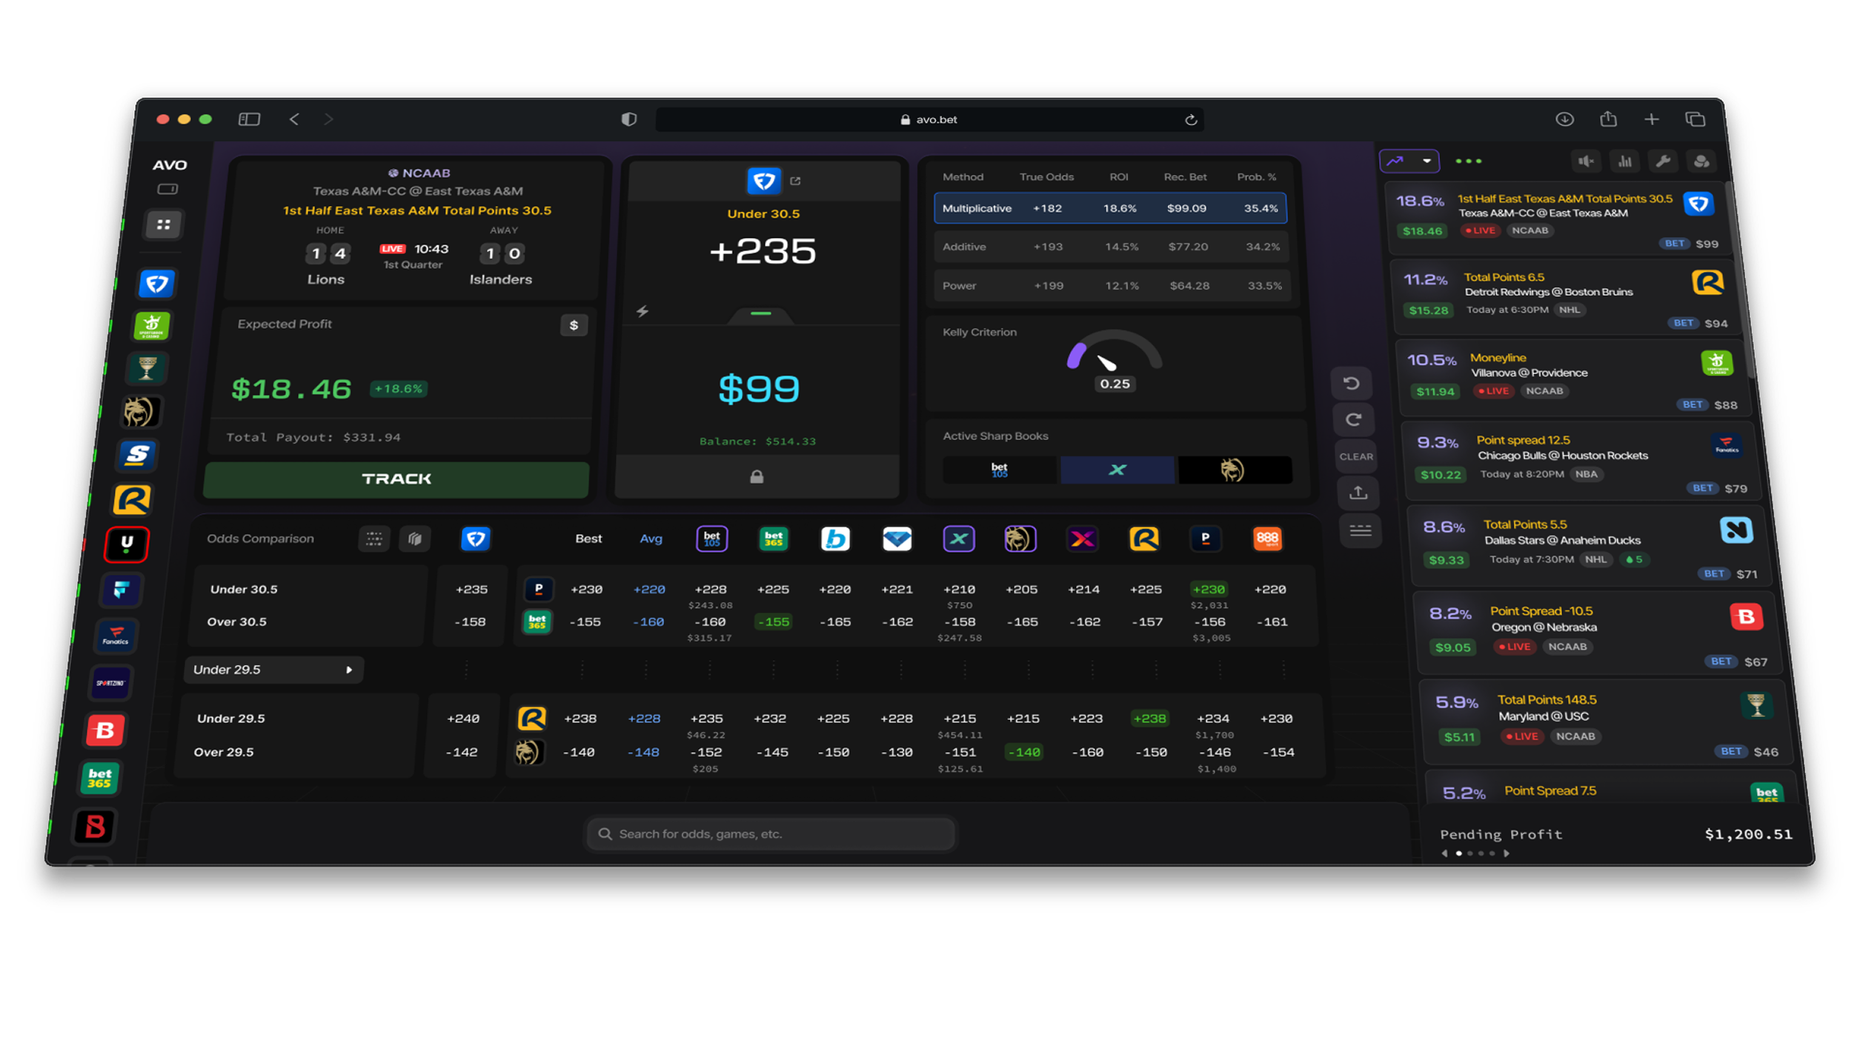1860x1046 pixels.
Task: Click the search odds and games field
Action: (771, 833)
